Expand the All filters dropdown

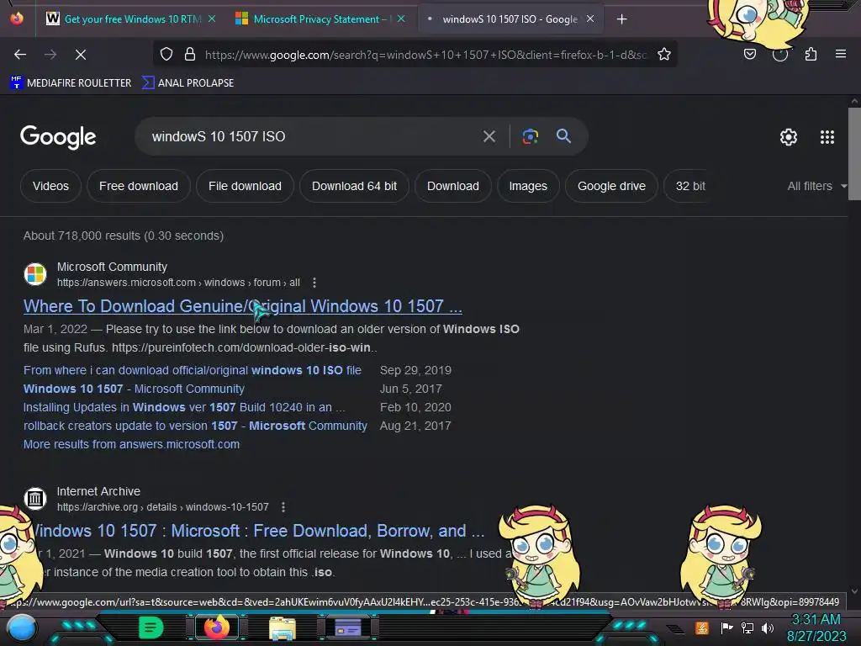tap(817, 186)
